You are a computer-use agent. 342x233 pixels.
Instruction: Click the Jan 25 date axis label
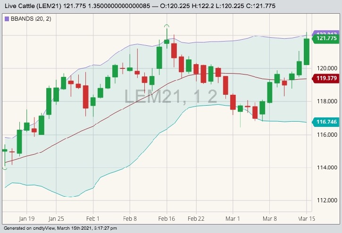point(56,218)
